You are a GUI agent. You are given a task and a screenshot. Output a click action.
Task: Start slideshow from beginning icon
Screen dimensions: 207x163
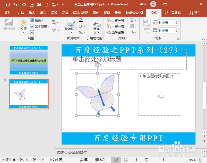(32, 5)
